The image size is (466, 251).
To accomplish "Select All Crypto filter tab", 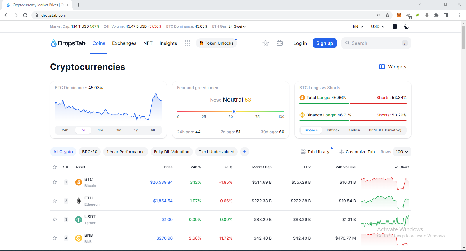I will click(x=63, y=152).
